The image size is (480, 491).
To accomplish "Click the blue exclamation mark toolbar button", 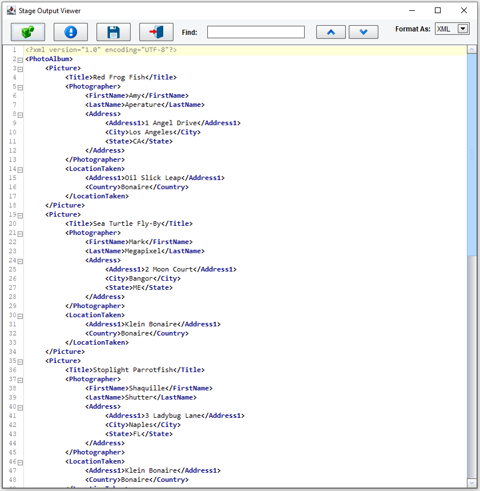I will pyautogui.click(x=71, y=32).
